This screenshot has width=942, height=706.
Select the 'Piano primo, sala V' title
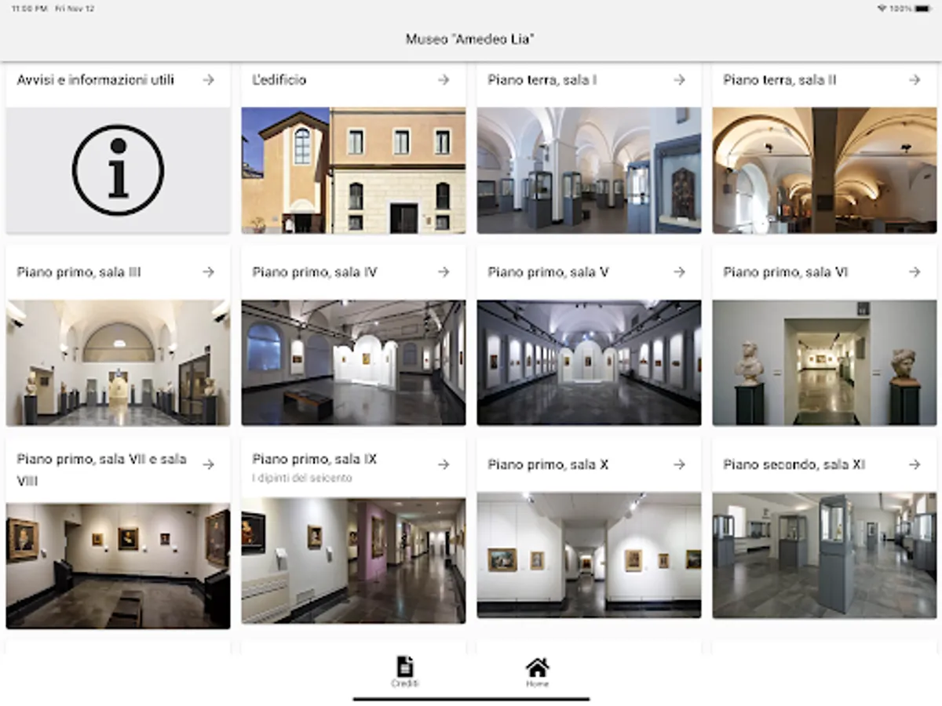pos(548,272)
